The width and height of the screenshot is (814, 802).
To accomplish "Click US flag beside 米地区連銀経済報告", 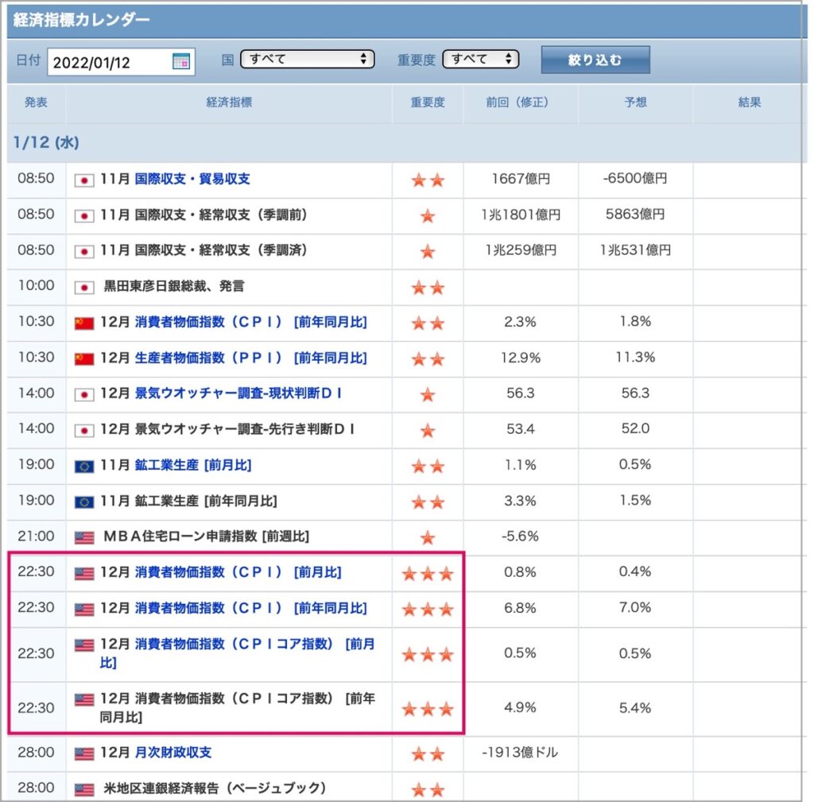I will coord(84,789).
